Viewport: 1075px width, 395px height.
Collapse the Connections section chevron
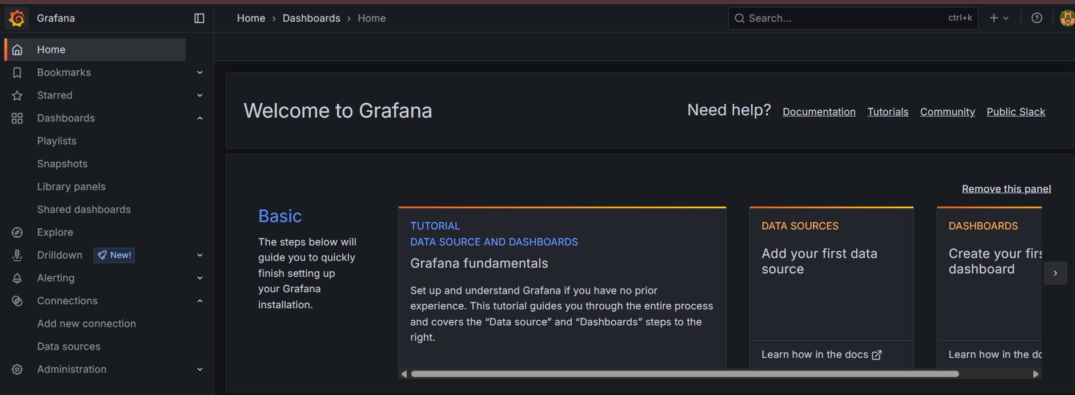[x=200, y=301]
